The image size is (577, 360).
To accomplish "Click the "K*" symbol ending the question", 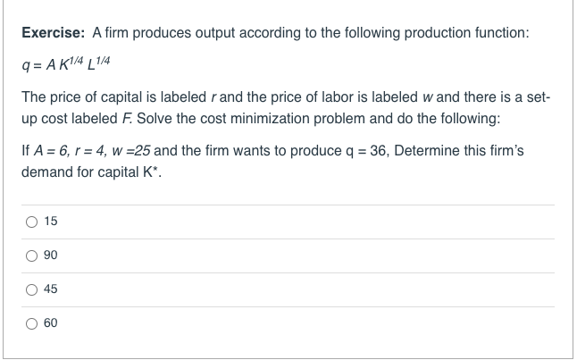I will [x=151, y=171].
